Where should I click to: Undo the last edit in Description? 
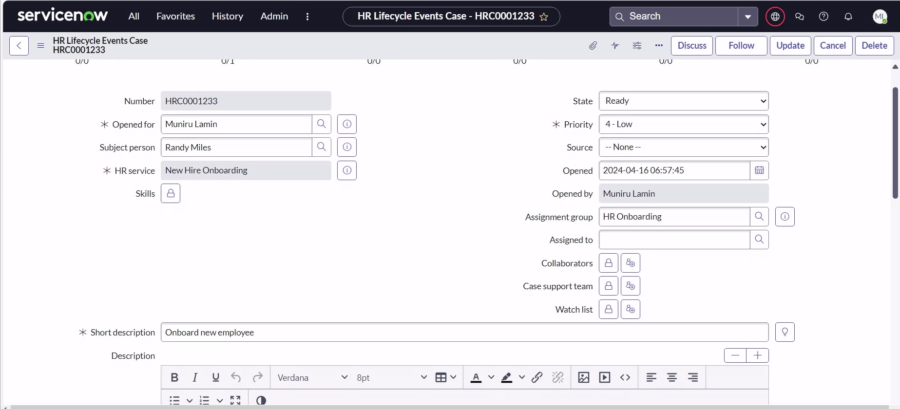pos(236,377)
